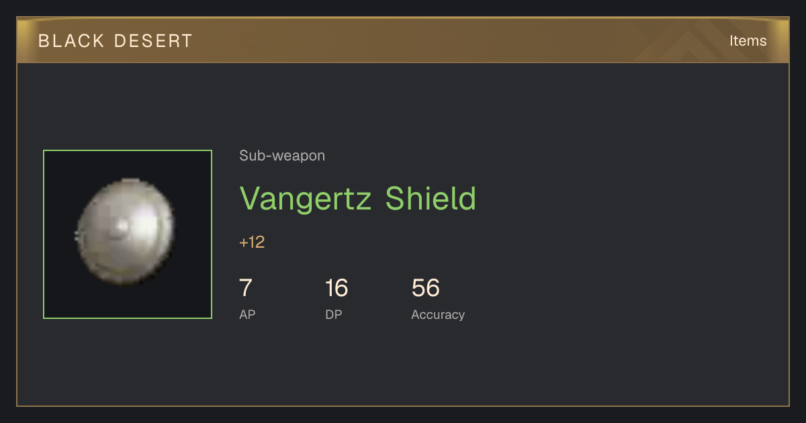The height and width of the screenshot is (423, 806).
Task: Click the +12 enhancement level text
Action: click(x=252, y=242)
